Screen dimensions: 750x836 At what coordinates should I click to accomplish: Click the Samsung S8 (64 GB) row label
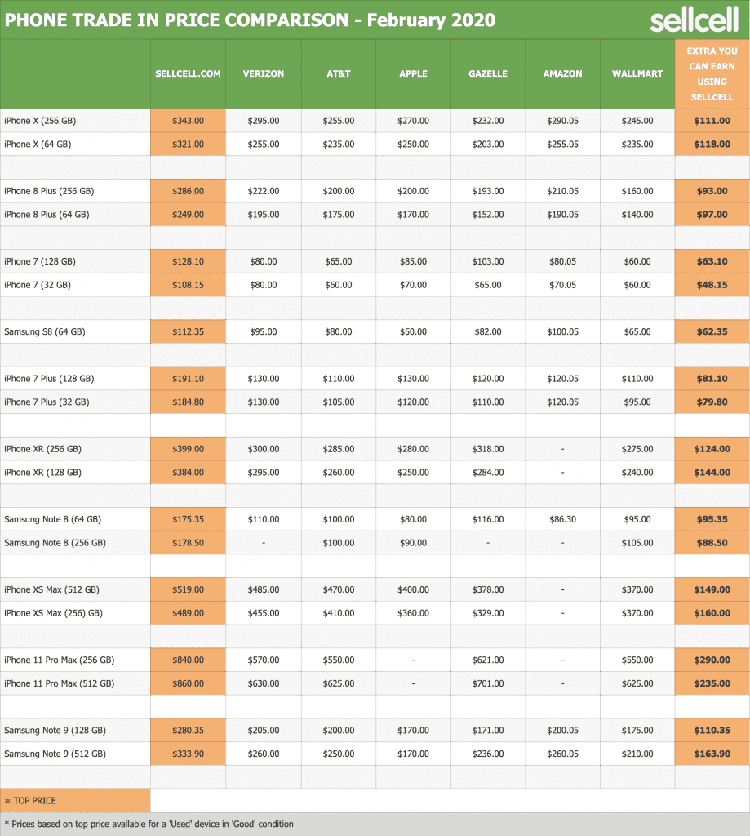click(45, 331)
